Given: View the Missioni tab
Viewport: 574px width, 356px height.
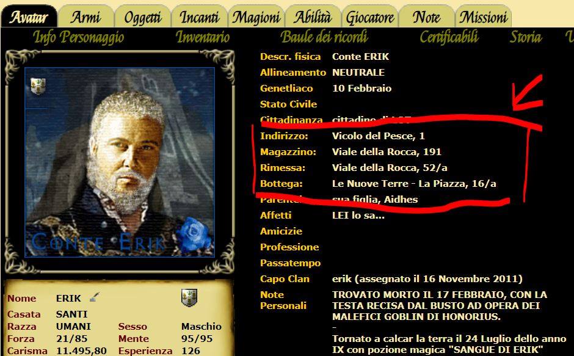Looking at the screenshot, I should pyautogui.click(x=483, y=17).
